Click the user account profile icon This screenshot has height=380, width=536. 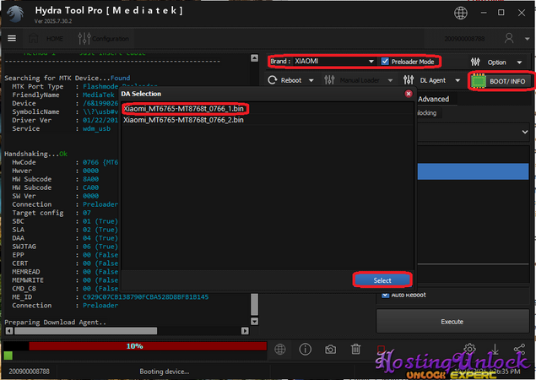tap(509, 38)
